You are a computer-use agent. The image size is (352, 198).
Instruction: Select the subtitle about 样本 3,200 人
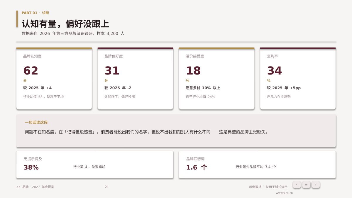point(73,33)
